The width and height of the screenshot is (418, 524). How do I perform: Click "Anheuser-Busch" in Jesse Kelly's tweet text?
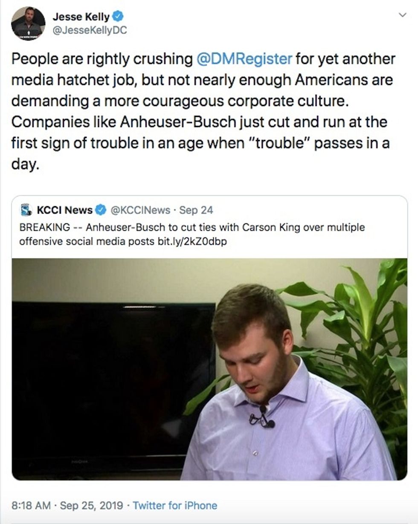(178, 122)
